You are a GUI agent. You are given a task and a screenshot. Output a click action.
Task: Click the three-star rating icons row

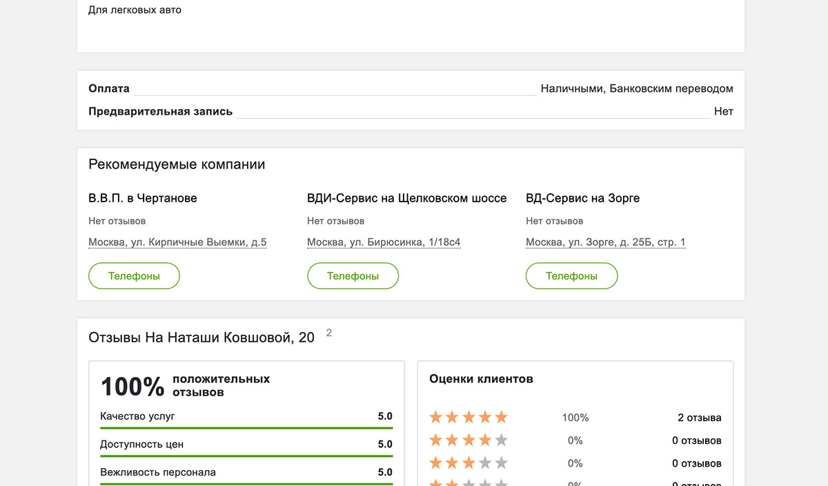[x=469, y=463]
